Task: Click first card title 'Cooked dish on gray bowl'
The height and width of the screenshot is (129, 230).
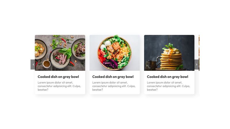Action: pos(58,77)
